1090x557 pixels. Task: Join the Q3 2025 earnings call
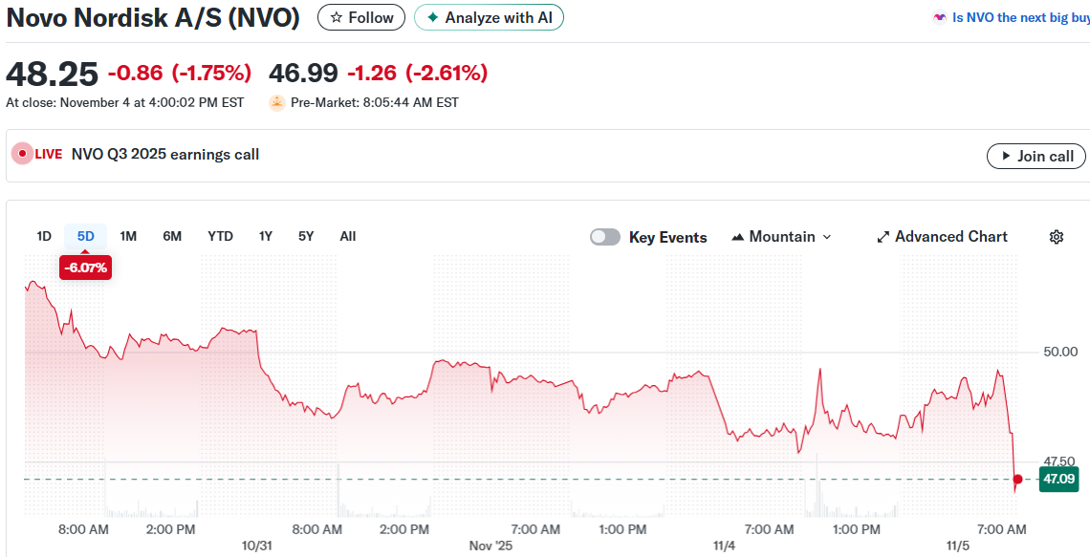(1036, 156)
